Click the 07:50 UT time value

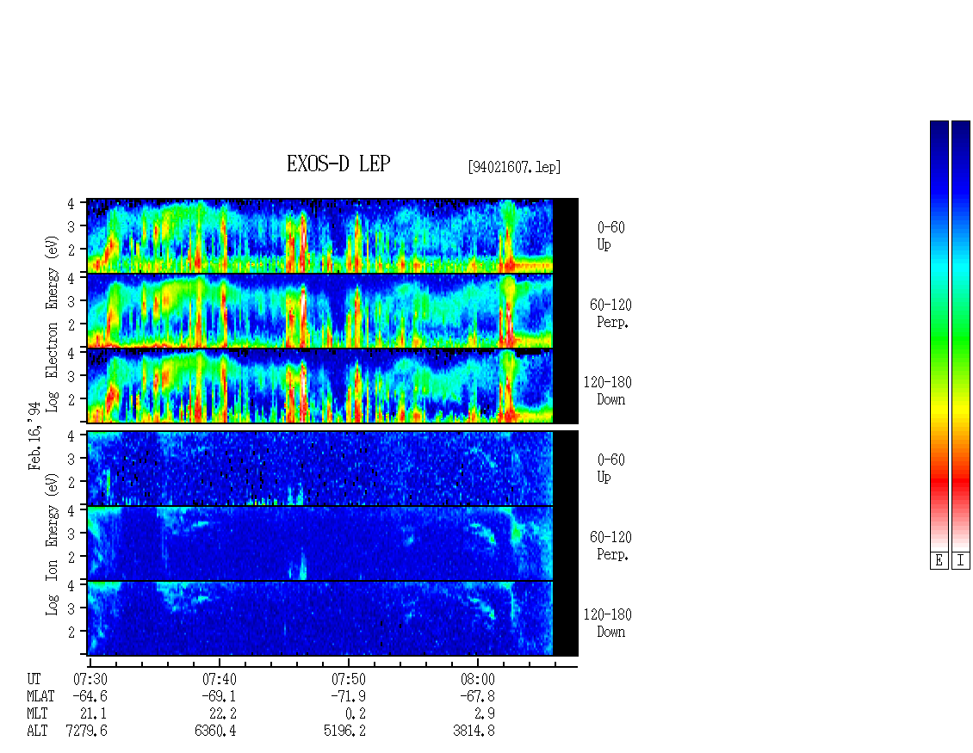349,679
